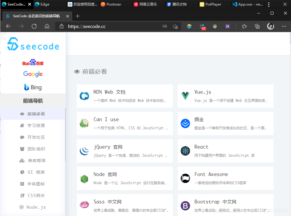Click the IA extension icon
Screen dimensions: 291x216
(x=228, y=26)
